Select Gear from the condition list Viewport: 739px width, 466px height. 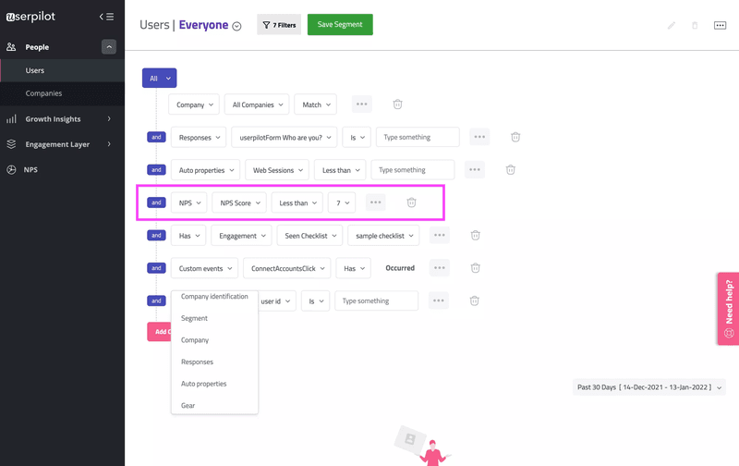188,405
